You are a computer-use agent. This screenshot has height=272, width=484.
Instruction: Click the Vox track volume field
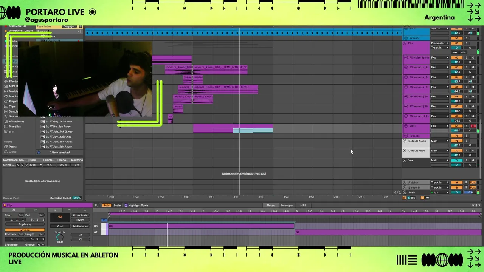click(457, 165)
